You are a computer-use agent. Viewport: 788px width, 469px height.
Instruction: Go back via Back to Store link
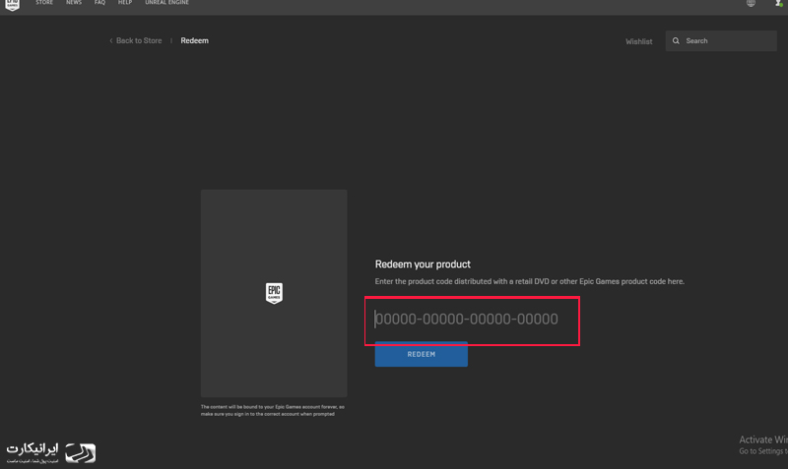136,40
